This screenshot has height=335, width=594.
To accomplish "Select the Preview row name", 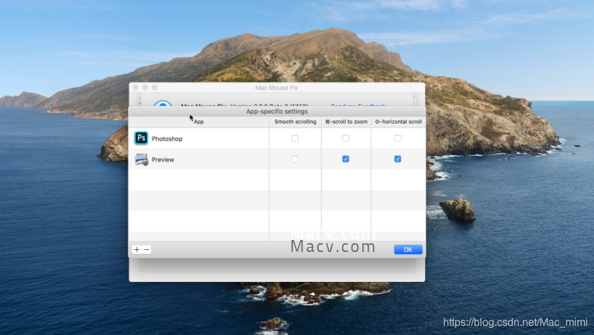I will tap(163, 160).
